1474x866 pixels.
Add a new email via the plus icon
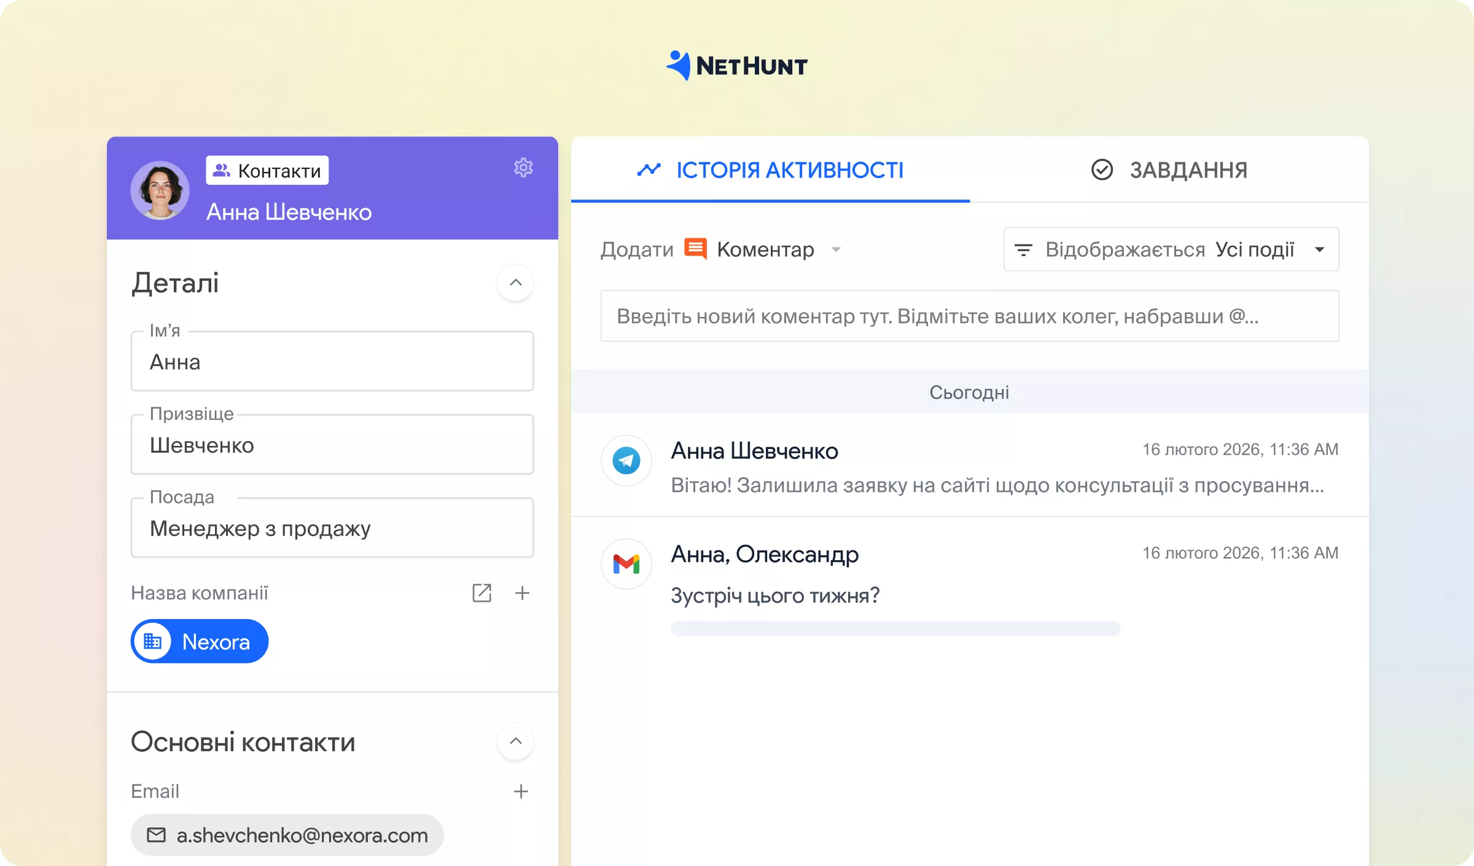521,791
